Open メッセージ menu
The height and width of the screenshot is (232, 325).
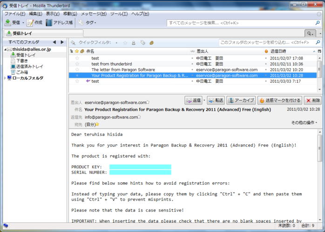tap(94, 13)
